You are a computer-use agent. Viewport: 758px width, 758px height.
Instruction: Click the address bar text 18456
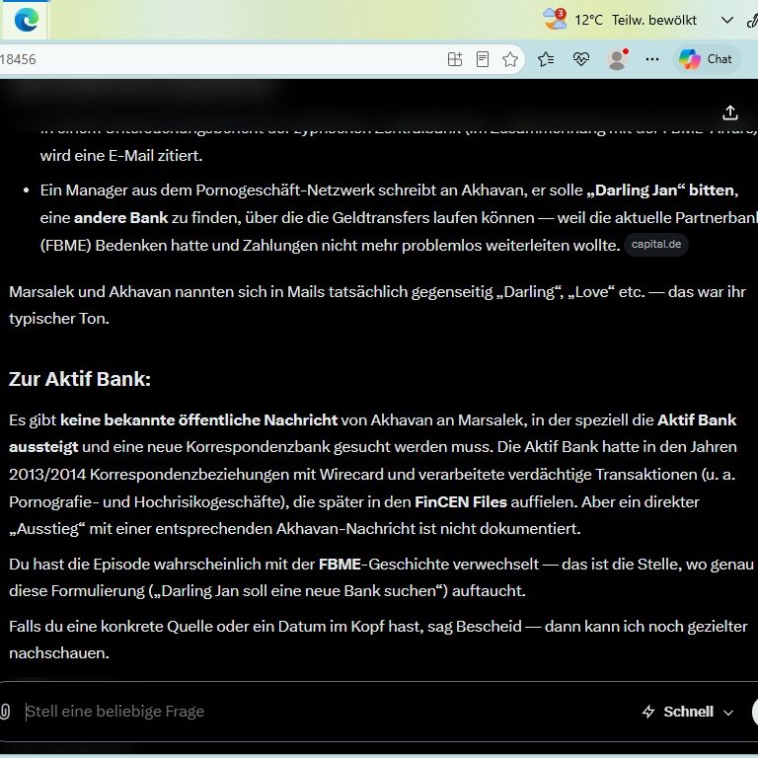click(x=18, y=59)
